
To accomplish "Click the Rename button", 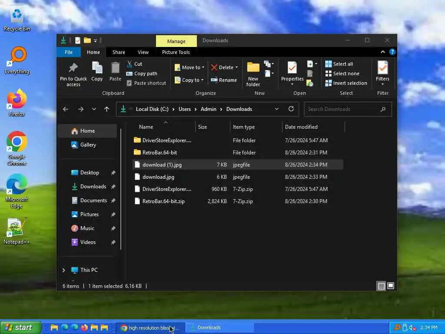I will (x=224, y=80).
